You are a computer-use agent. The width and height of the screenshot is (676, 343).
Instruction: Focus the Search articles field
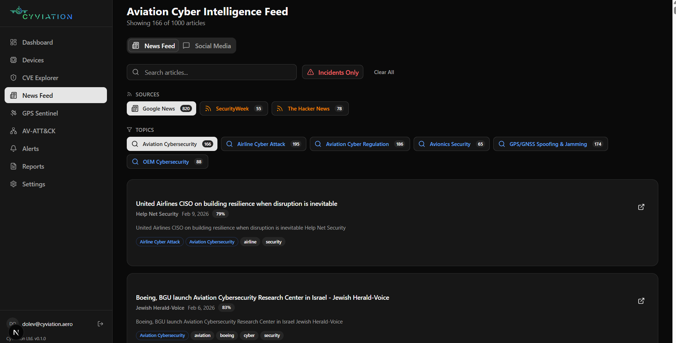212,72
